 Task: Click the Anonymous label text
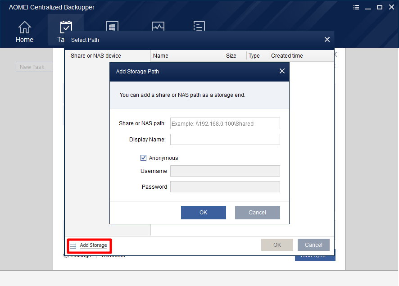163,158
